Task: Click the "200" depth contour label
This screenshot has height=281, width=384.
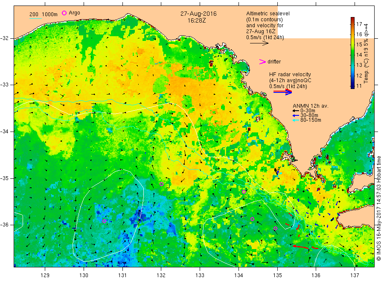Action: coord(34,14)
